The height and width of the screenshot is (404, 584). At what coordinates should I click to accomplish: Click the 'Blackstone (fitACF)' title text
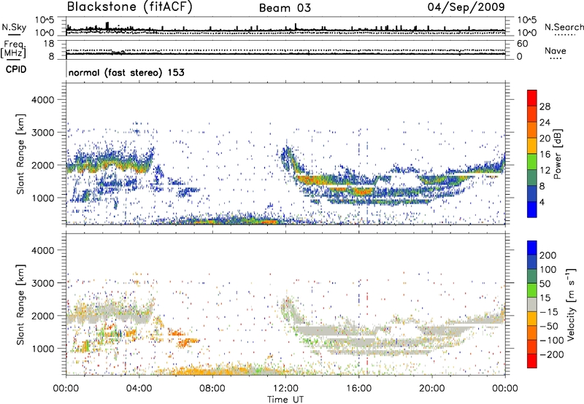(130, 7)
